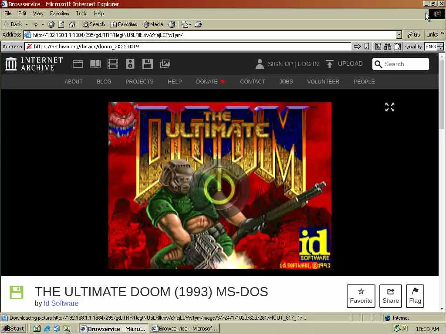The width and height of the screenshot is (446, 334).
Task: Click SIGN UP | LOG IN link
Action: (x=293, y=64)
